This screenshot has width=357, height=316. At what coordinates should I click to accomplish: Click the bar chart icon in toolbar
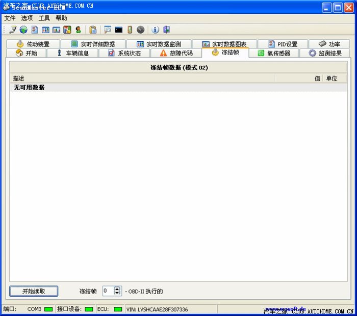(x=57, y=30)
